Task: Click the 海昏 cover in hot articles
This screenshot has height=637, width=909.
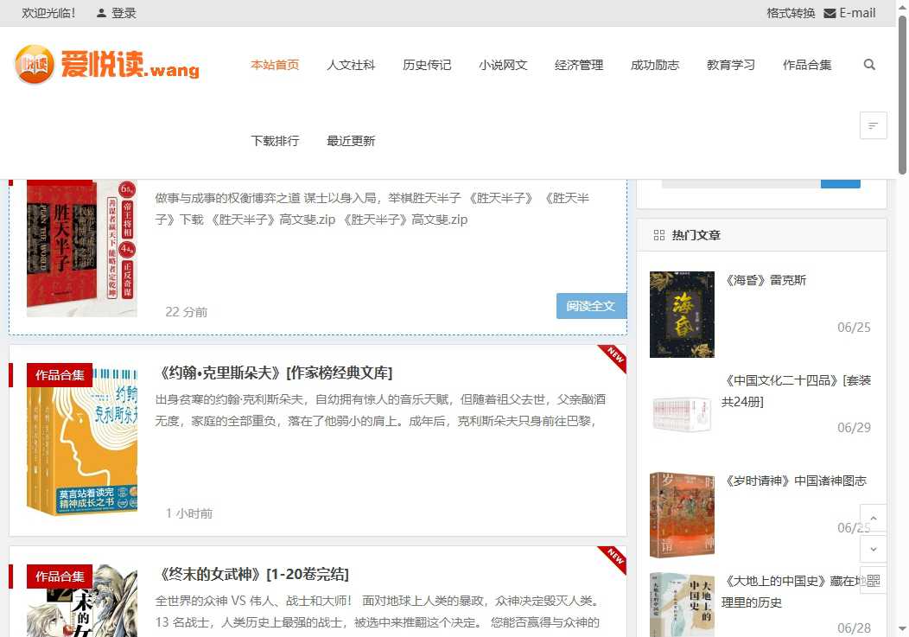Action: 682,314
